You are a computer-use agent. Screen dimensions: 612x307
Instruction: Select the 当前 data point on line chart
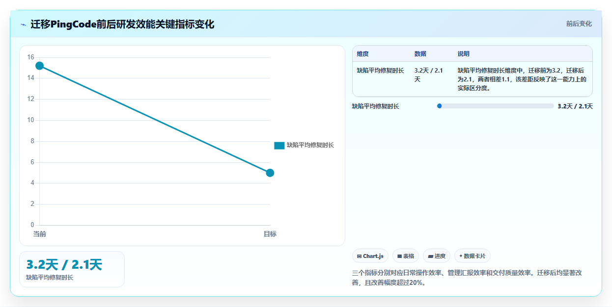coord(39,66)
